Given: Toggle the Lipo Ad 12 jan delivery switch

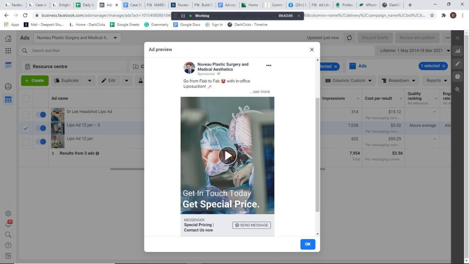Looking at the screenshot, I should (41, 142).
